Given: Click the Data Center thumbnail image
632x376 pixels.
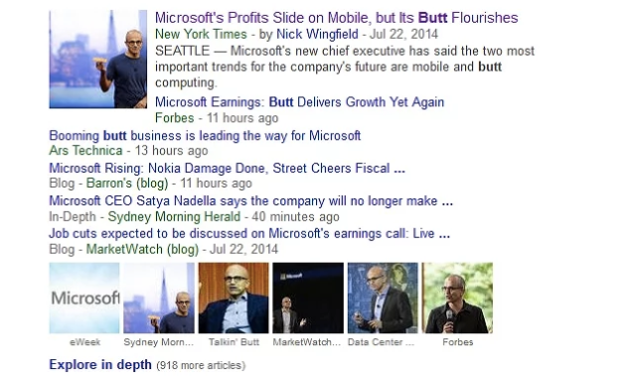Looking at the screenshot, I should (383, 298).
